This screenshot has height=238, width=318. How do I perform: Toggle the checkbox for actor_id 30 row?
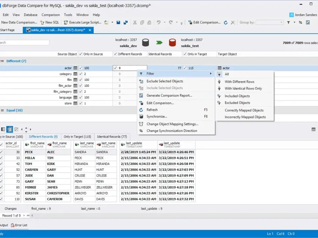pos(1,152)
